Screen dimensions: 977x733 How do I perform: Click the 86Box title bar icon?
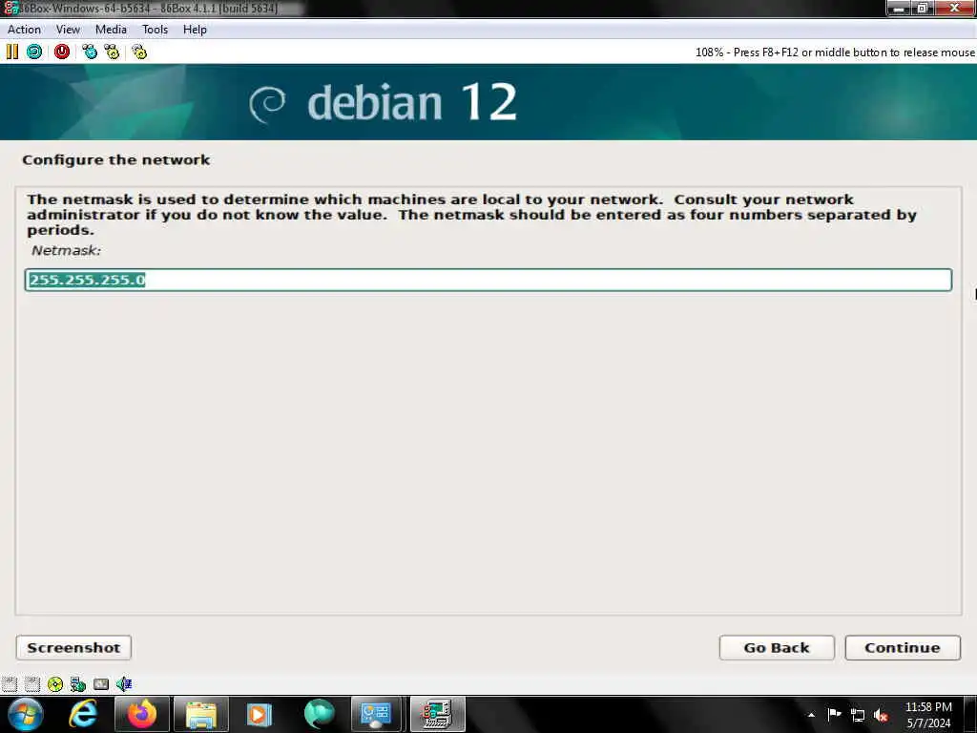(x=10, y=8)
